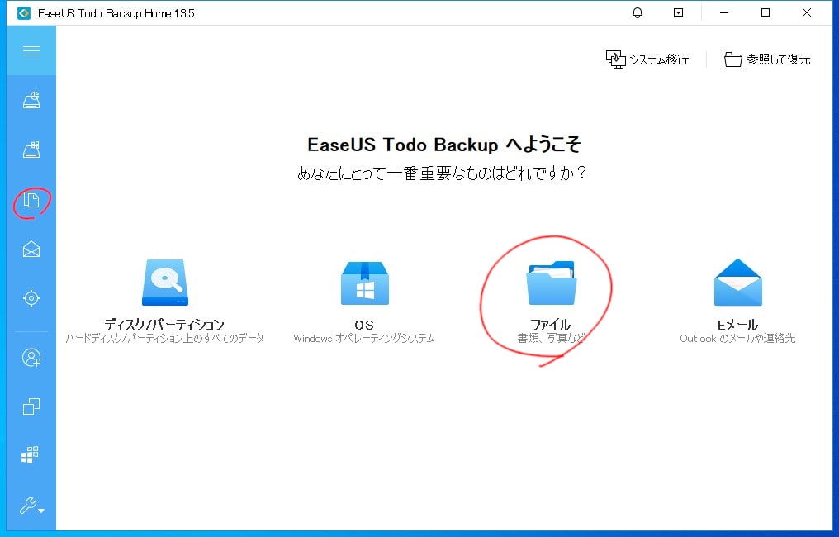The height and width of the screenshot is (537, 839).
Task: Select the ファイル folder icon
Action: click(551, 283)
